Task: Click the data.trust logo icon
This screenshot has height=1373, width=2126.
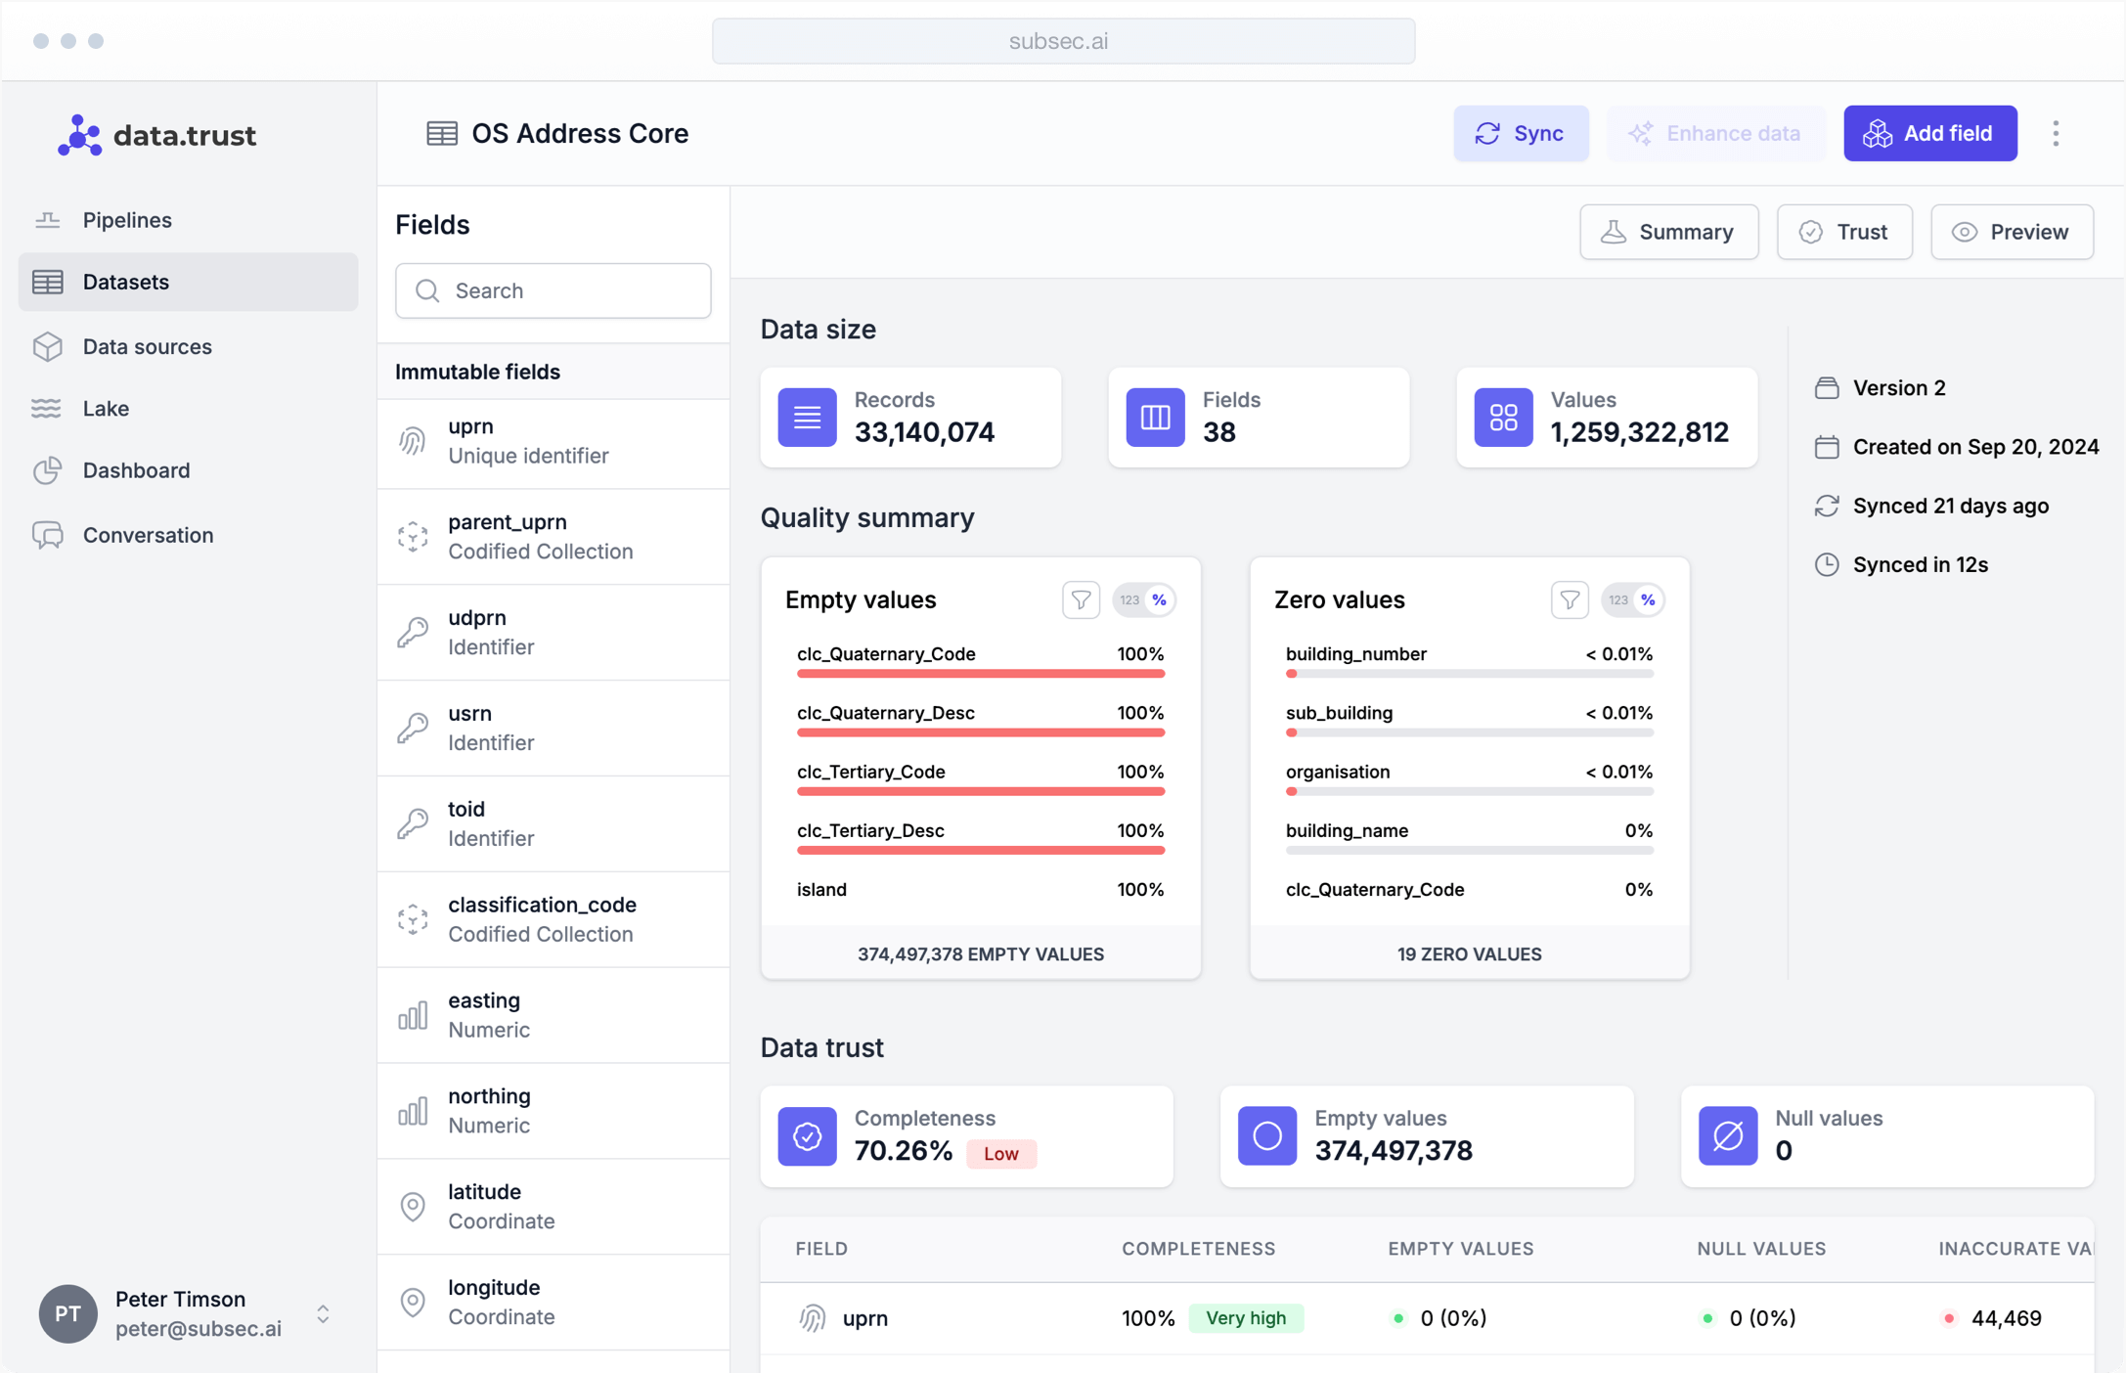Action: pyautogui.click(x=79, y=135)
